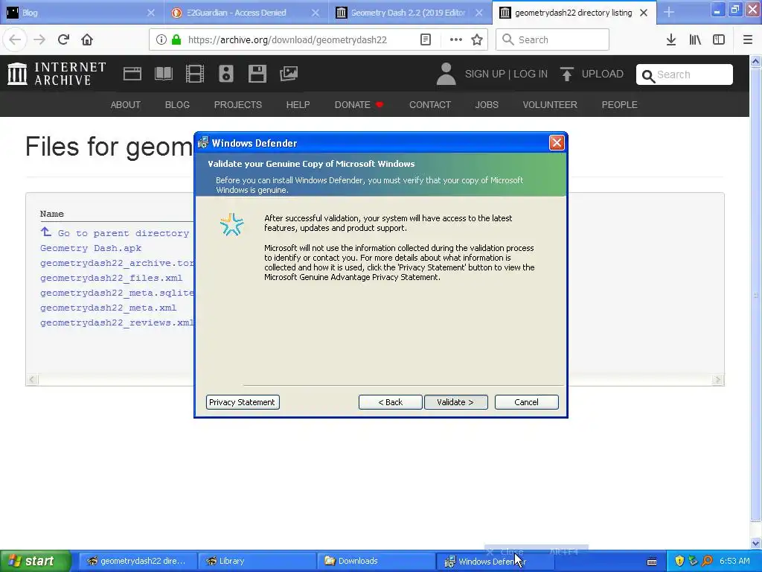Image resolution: width=762 pixels, height=572 pixels.
Task: Cancel the Windows Defender setup
Action: coord(526,402)
